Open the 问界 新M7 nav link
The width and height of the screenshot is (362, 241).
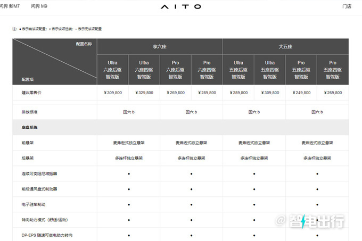coord(10,6)
